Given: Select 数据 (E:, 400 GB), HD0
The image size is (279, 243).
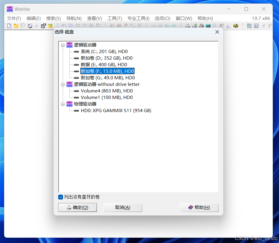Looking at the screenshot, I should coord(104,65).
